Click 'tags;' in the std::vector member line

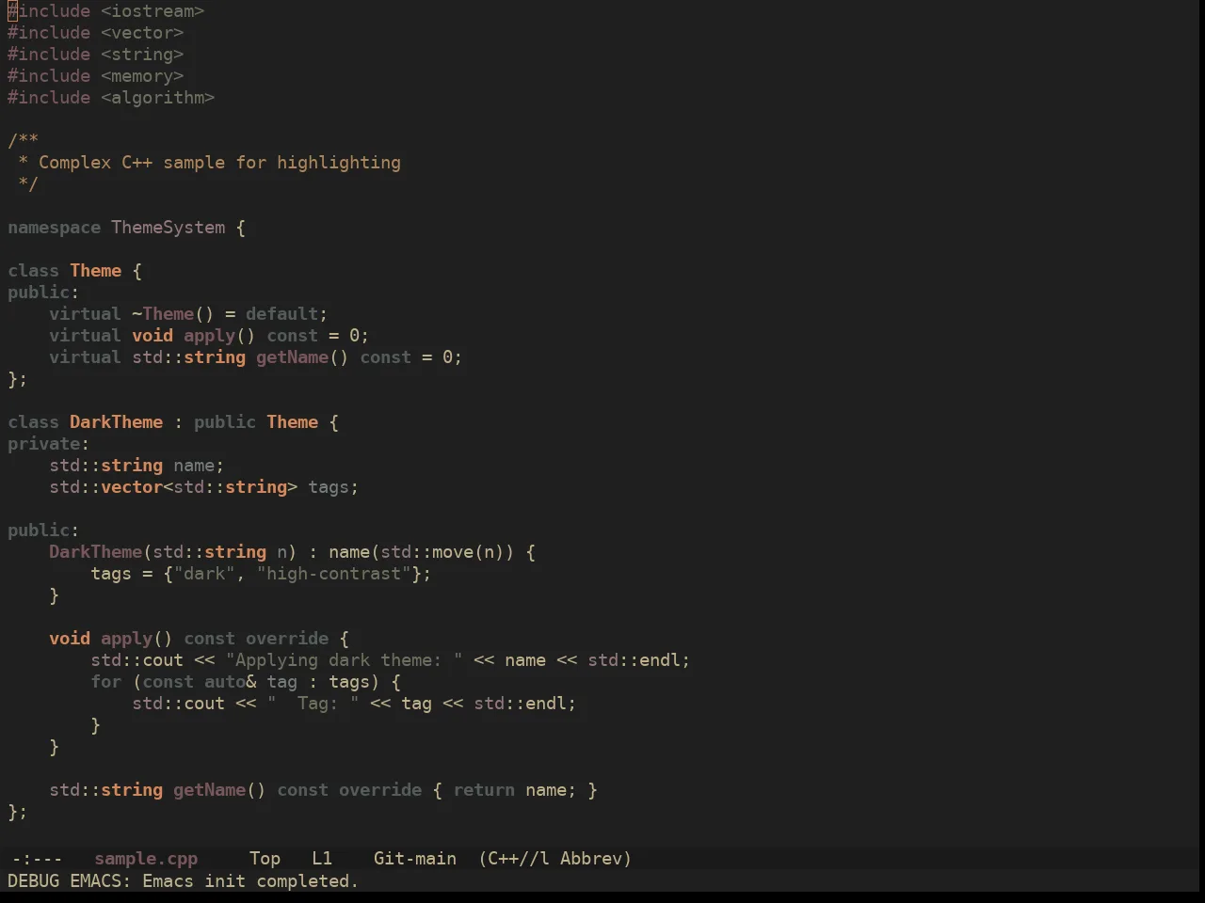tap(333, 487)
